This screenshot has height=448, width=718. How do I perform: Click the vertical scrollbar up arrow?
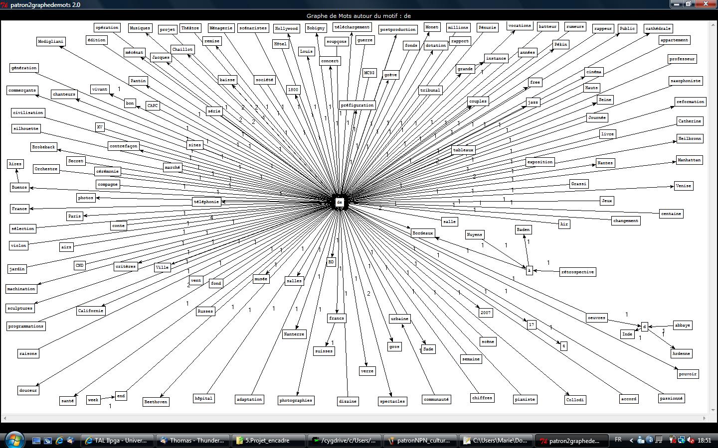pos(713,24)
